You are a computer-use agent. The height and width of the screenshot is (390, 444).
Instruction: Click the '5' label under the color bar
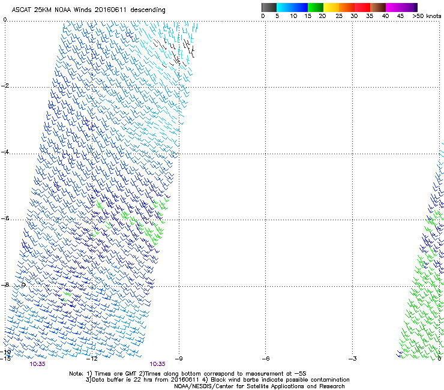click(x=277, y=16)
